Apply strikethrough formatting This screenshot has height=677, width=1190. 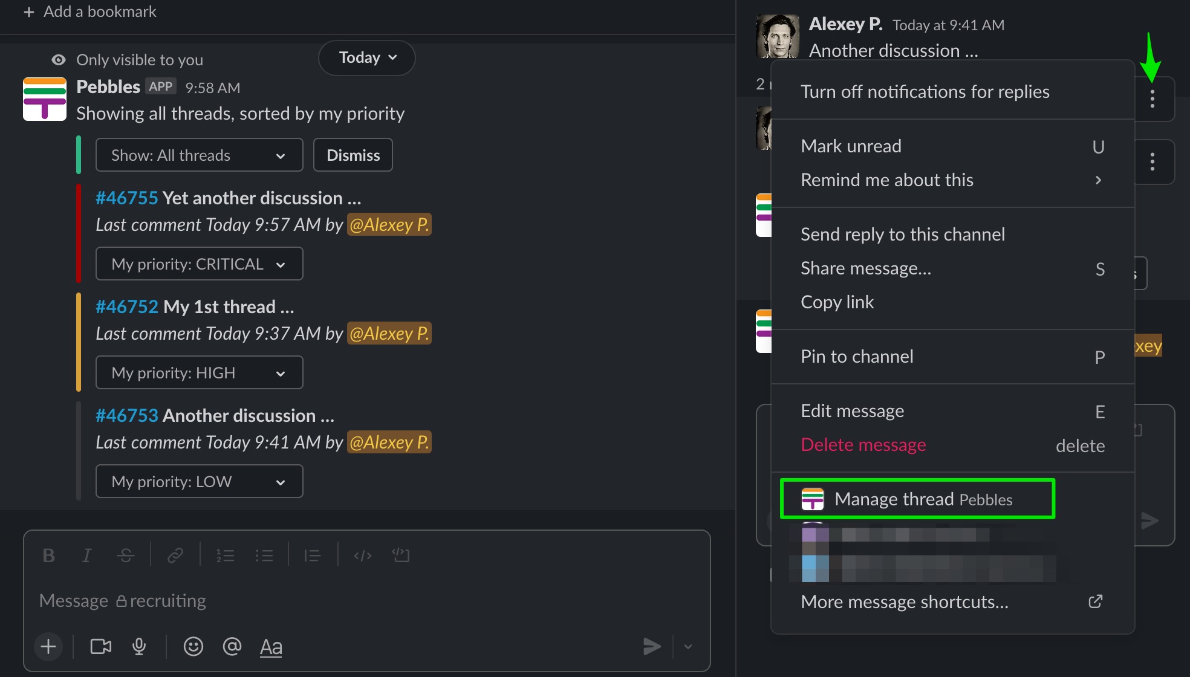pyautogui.click(x=126, y=556)
